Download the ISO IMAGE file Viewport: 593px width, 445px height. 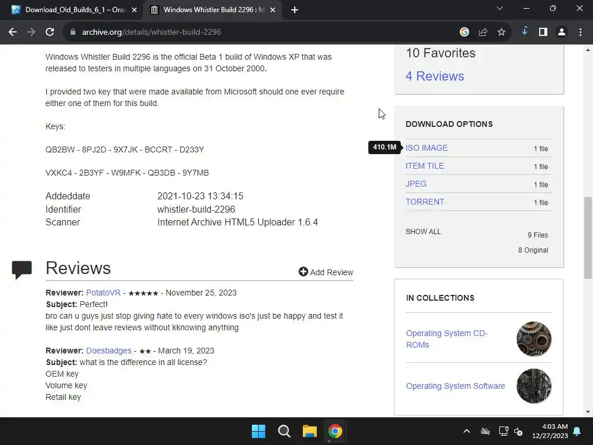426,148
